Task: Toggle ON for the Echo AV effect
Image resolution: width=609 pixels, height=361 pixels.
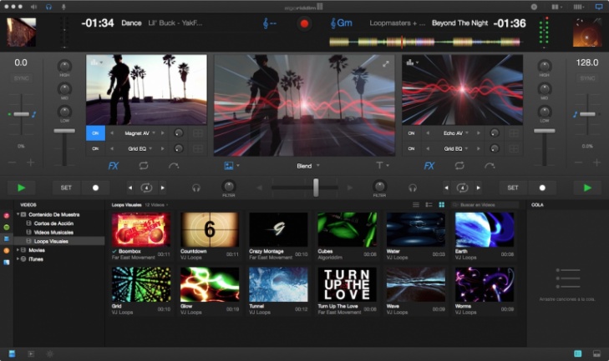Action: click(x=411, y=133)
